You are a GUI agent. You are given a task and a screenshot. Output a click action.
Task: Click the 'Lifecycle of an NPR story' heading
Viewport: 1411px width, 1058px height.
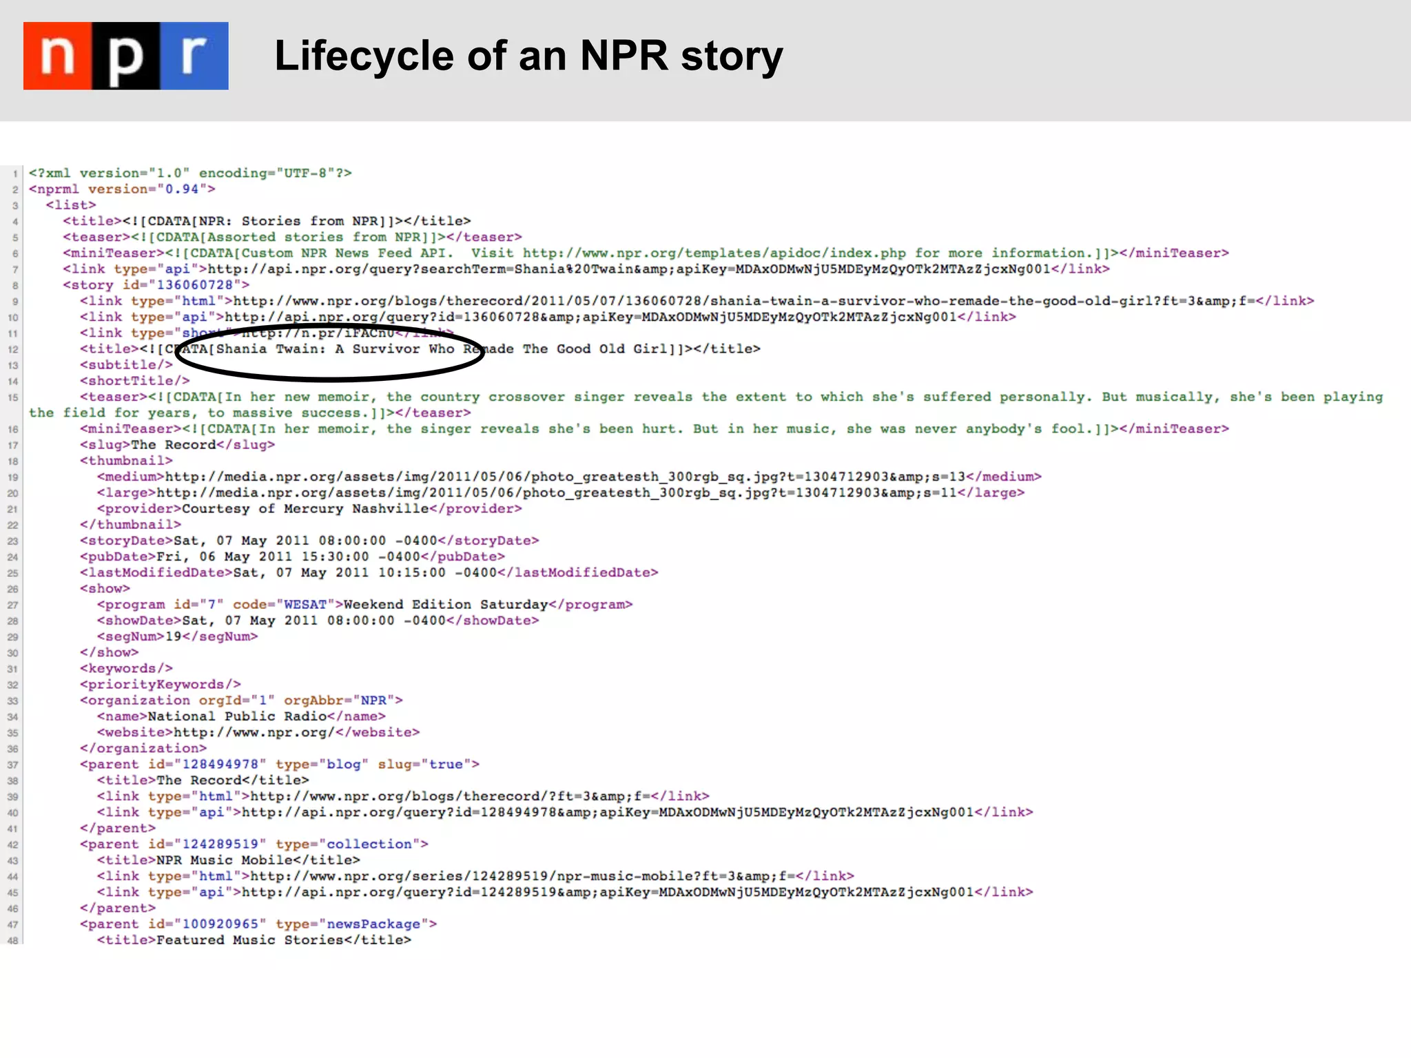coord(528,56)
